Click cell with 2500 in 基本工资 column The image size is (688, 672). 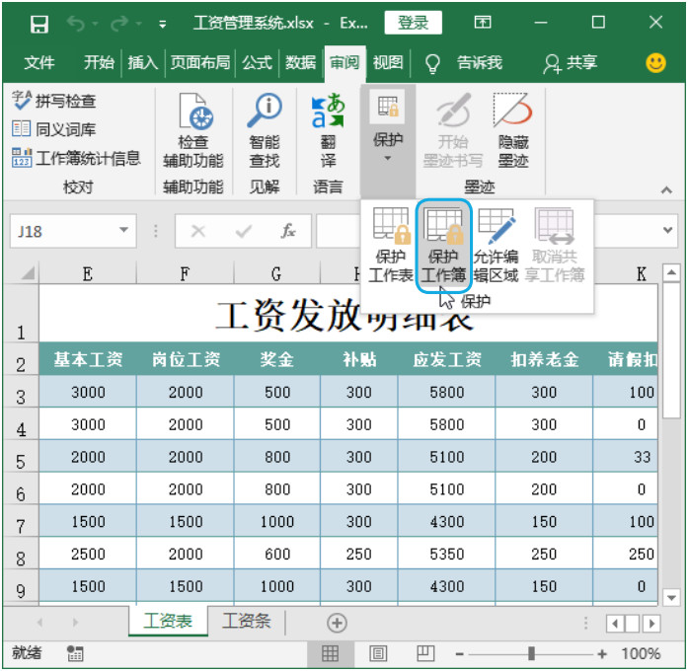pyautogui.click(x=88, y=554)
